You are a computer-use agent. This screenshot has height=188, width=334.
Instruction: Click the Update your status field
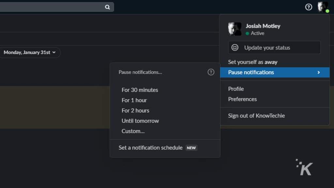pyautogui.click(x=274, y=48)
